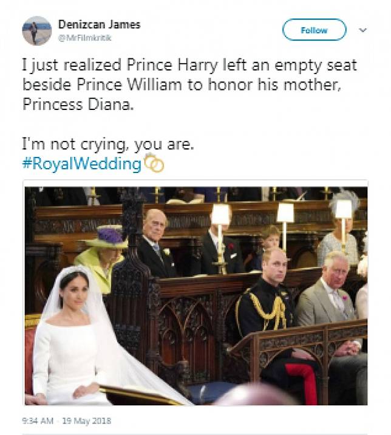Open the 9:34 AM timestamp link
The height and width of the screenshot is (435, 391).
(x=38, y=421)
